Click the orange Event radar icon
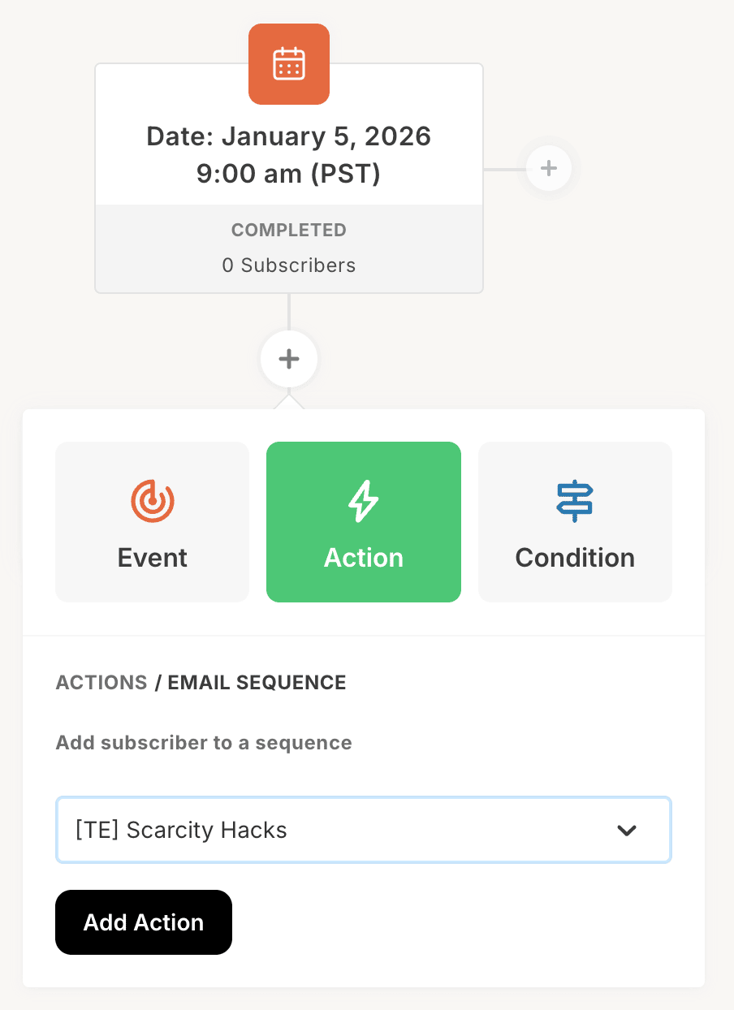 point(153,501)
